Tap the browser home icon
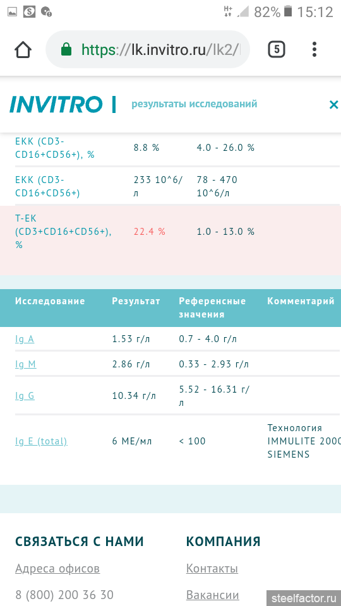Image resolution: width=341 pixels, height=606 pixels. tap(23, 49)
